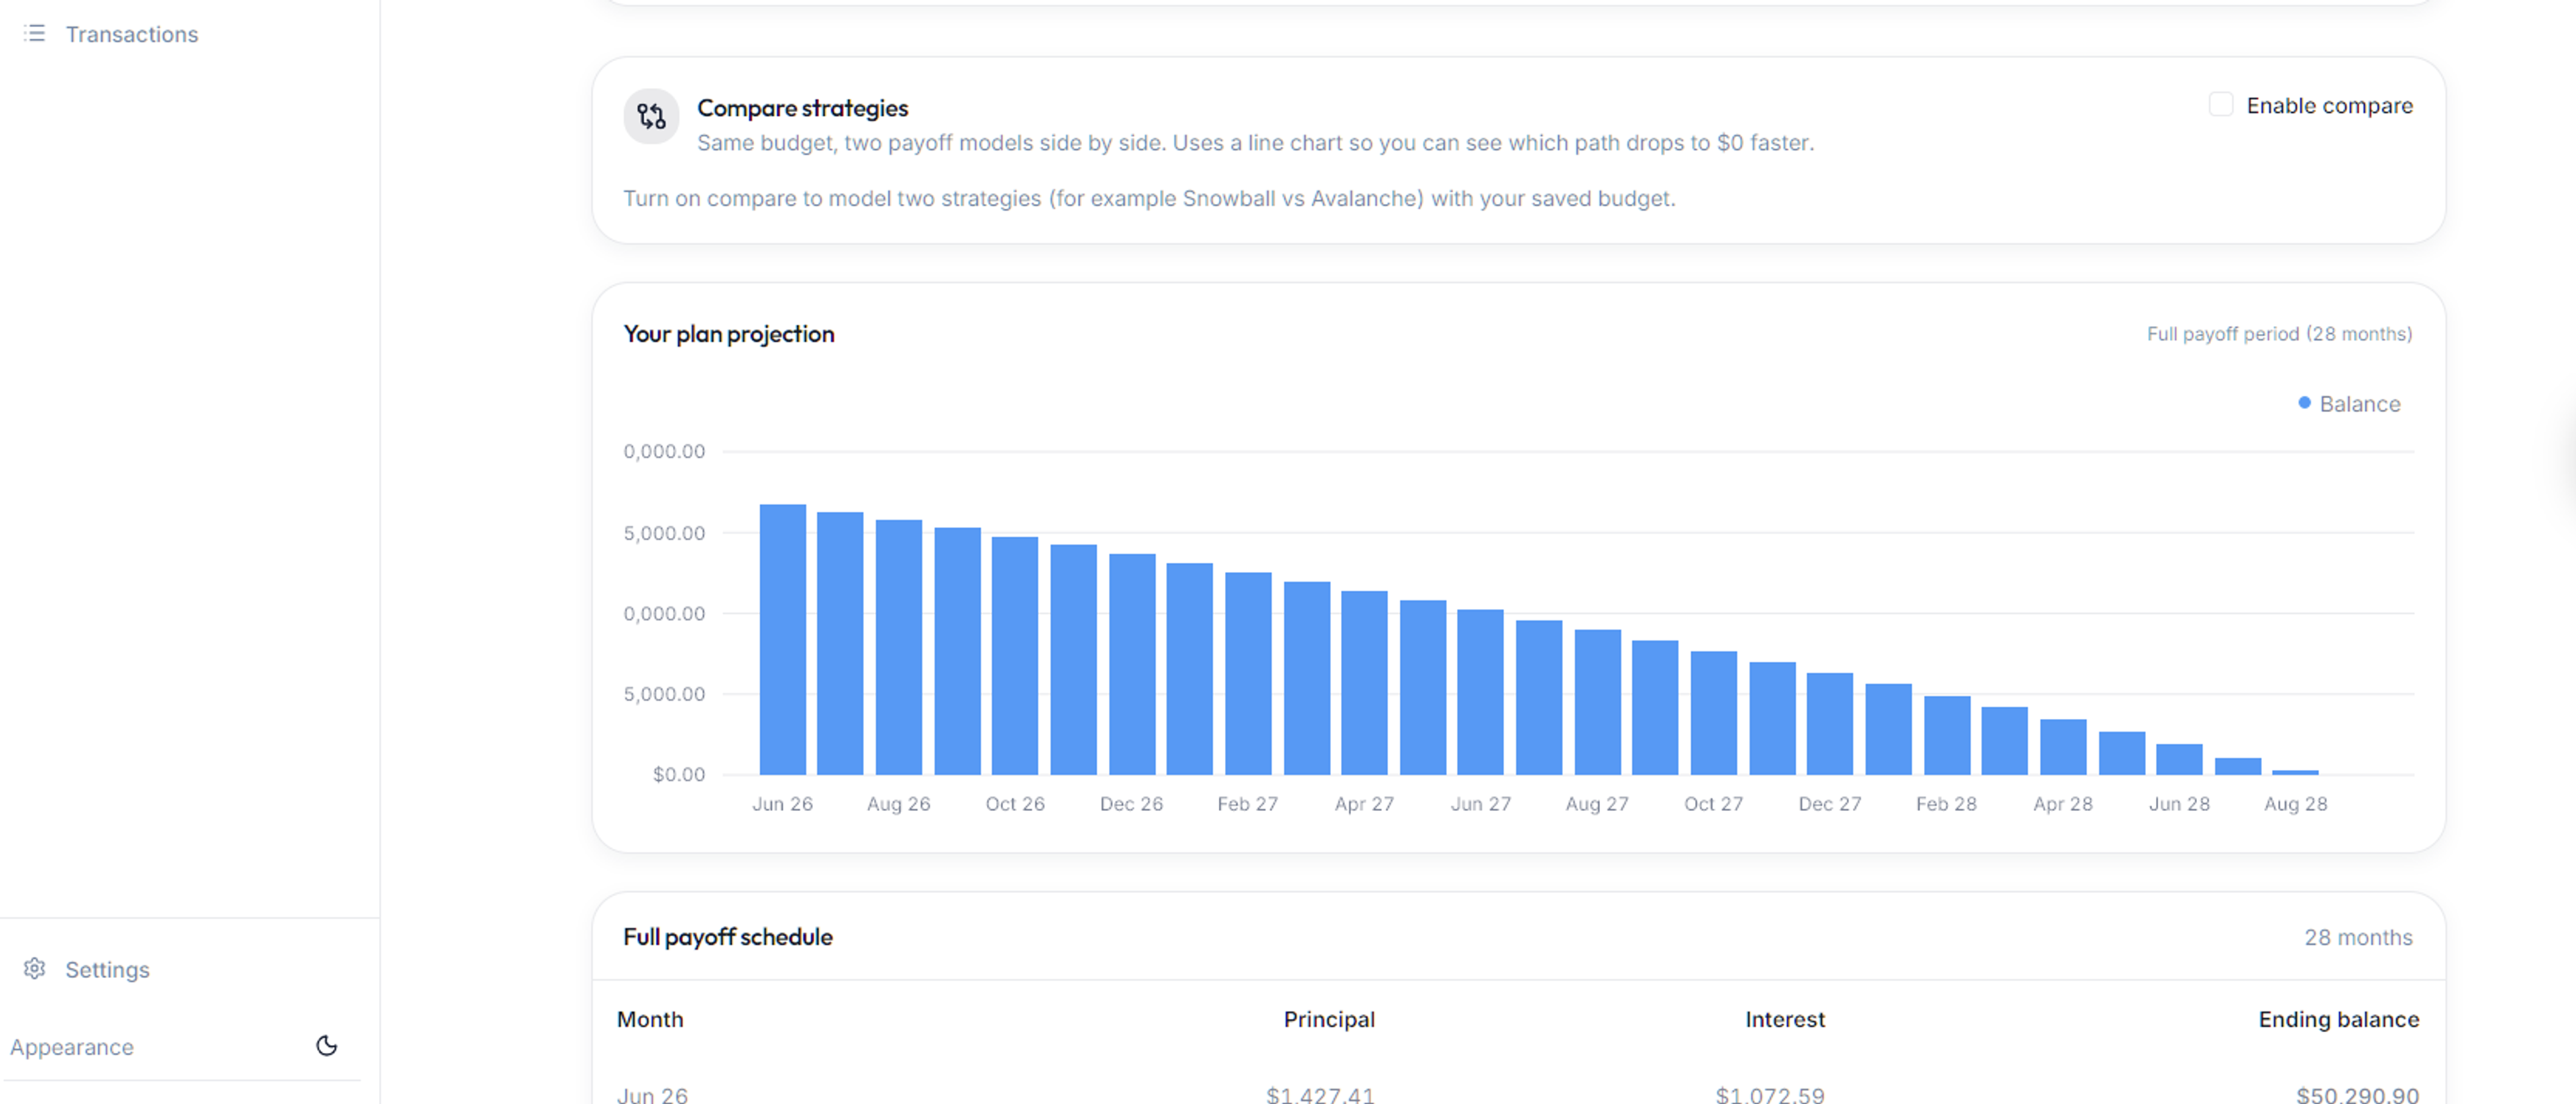Click the Month column header

(x=650, y=1019)
